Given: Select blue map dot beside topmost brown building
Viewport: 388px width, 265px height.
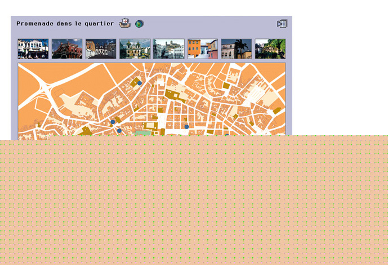Looking at the screenshot, I should (x=140, y=83).
